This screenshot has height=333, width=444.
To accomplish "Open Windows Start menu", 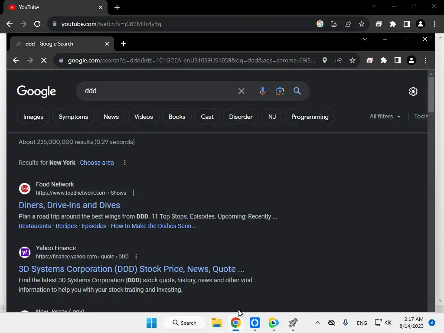I will pyautogui.click(x=151, y=323).
